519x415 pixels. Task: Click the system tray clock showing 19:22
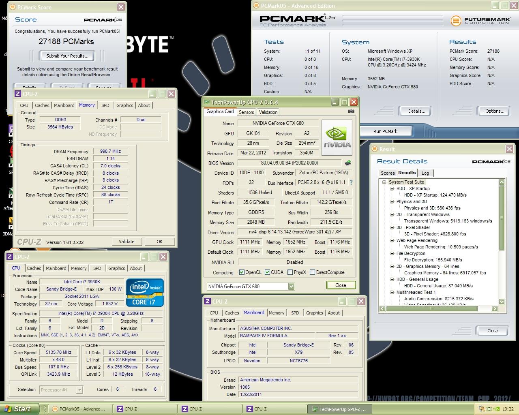[x=508, y=409]
